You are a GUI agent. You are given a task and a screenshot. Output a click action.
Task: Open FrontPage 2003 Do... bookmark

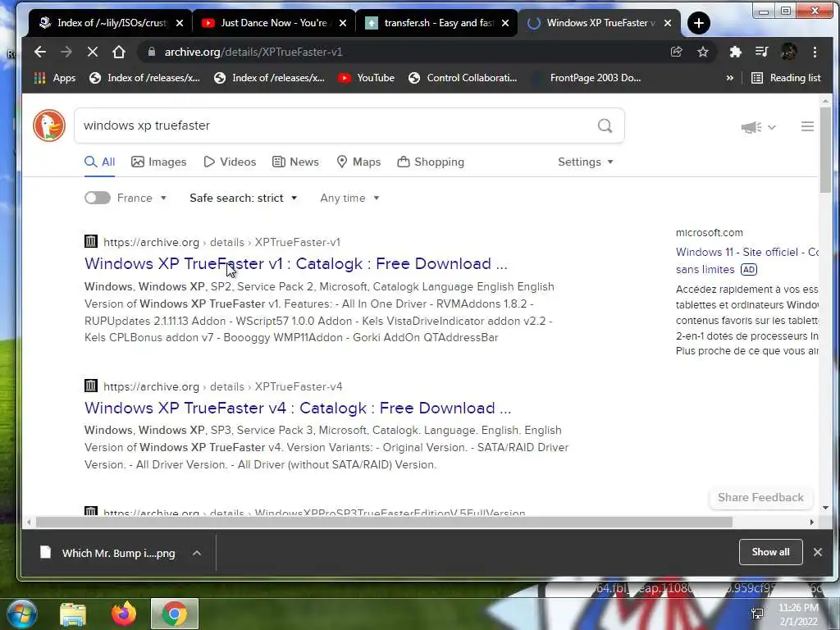click(586, 78)
